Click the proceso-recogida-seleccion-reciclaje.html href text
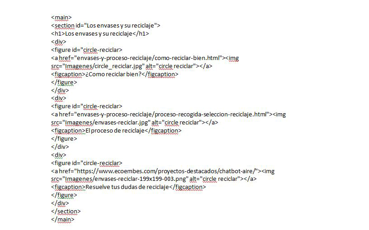Viewport: 369px width, 230px height. pyautogui.click(x=172, y=115)
